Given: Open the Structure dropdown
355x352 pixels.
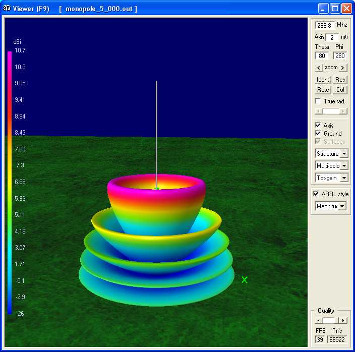Looking at the screenshot, I should 344,154.
